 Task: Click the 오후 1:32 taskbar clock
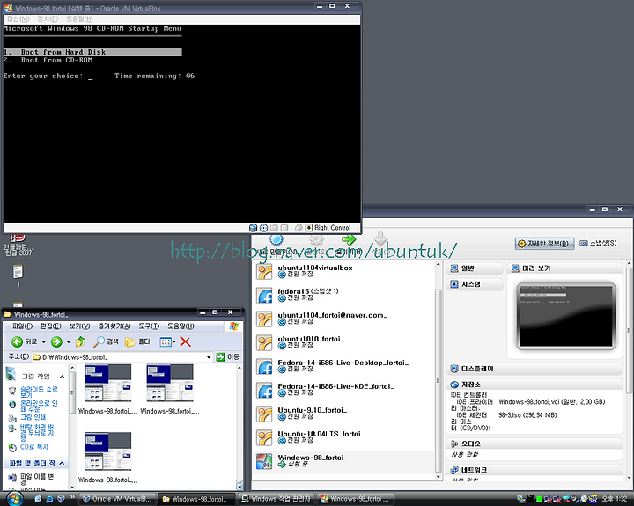(615, 499)
